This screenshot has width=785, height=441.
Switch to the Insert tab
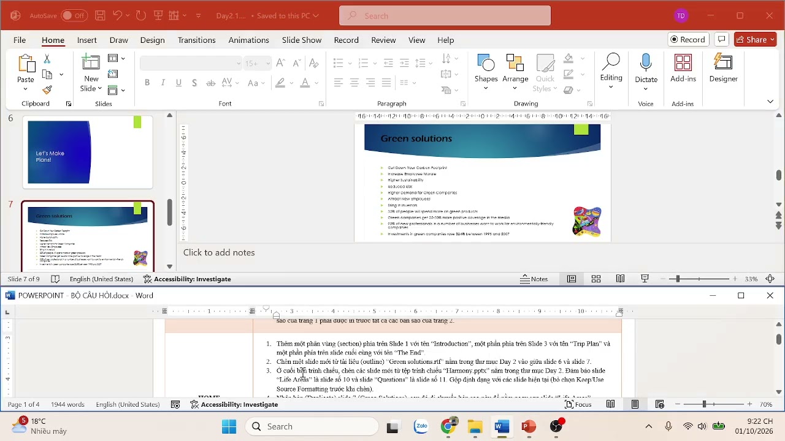(87, 40)
